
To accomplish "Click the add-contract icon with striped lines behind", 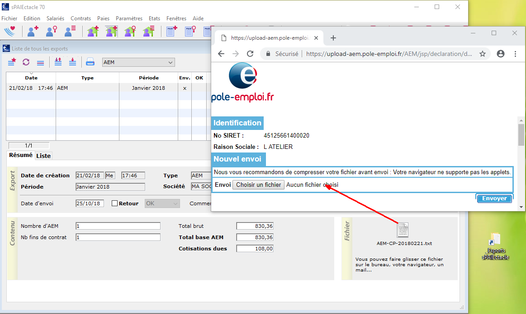I will point(112,31).
